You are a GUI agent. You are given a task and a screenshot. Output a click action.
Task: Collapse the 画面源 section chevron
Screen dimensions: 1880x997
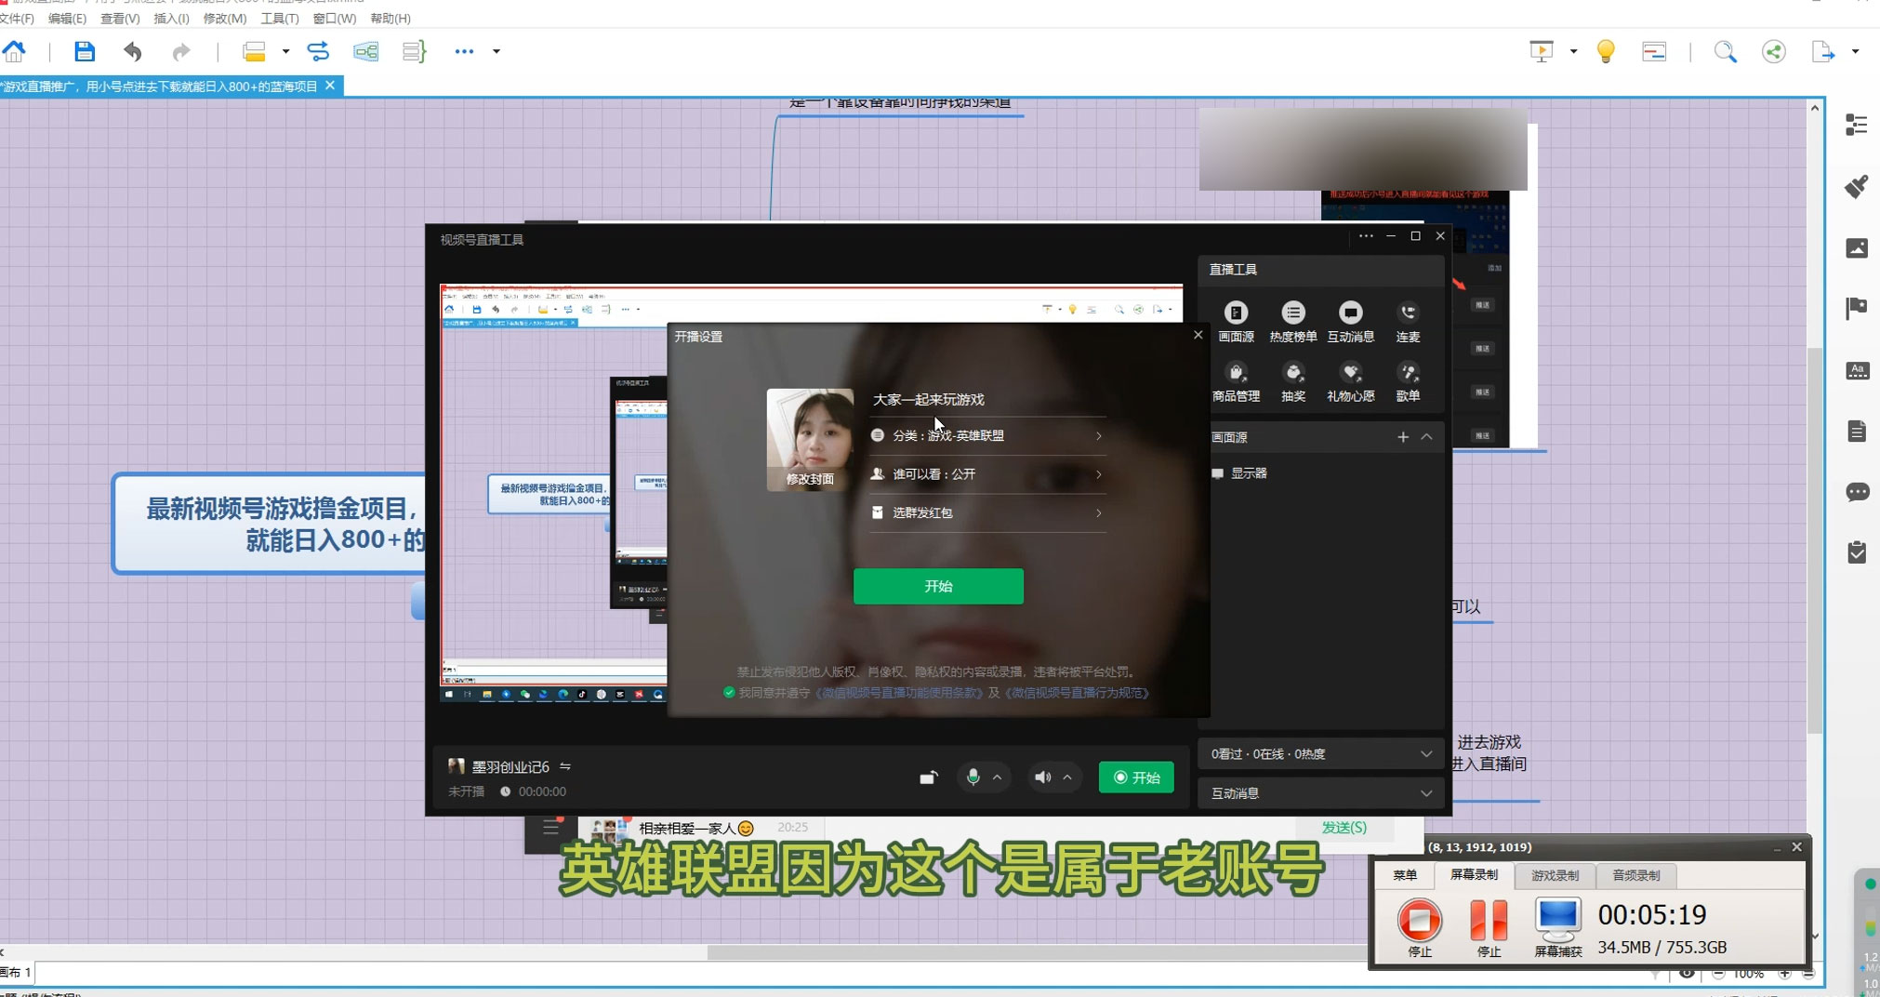click(1426, 437)
